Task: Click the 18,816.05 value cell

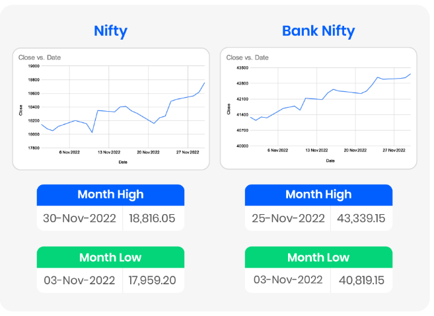Action: click(x=153, y=218)
